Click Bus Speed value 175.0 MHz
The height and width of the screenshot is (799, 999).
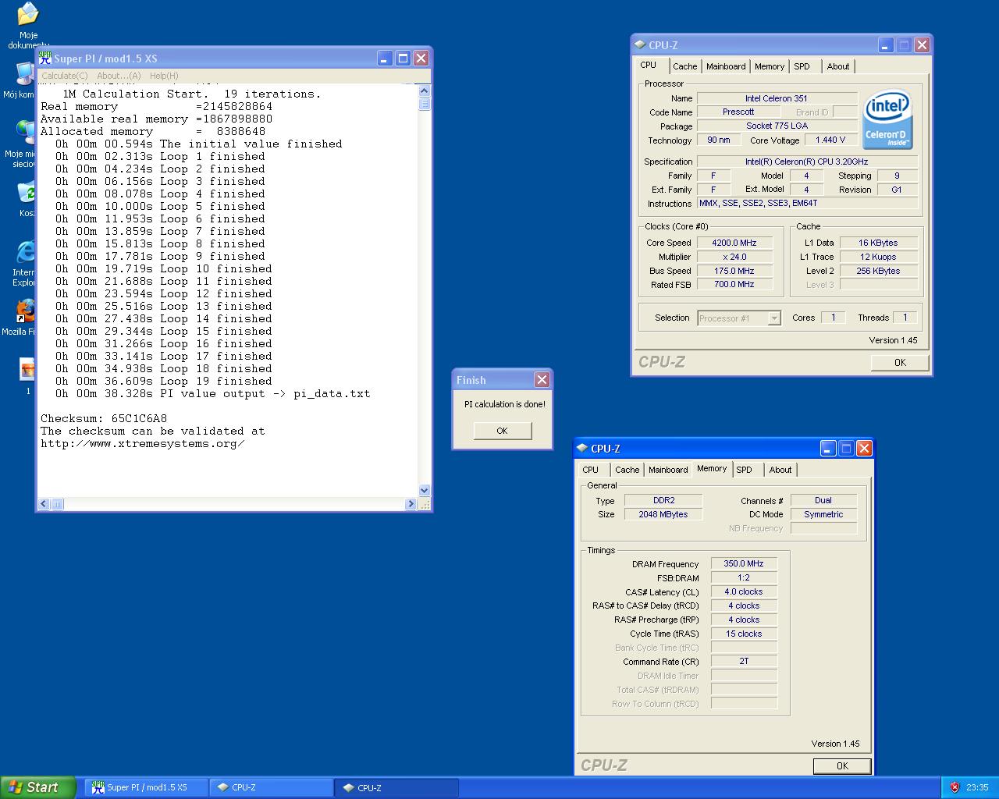(x=734, y=271)
